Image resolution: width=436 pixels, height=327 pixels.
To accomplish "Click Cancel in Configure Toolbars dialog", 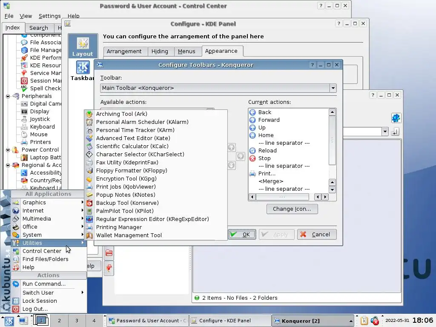I will (x=317, y=235).
